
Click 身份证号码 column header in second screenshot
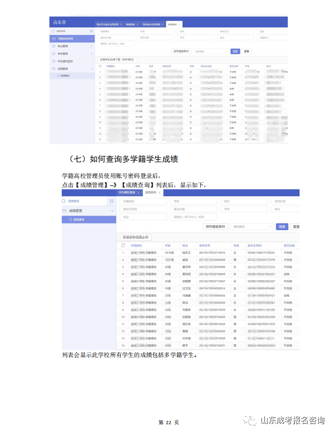point(254,246)
